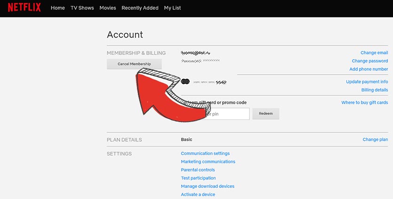This screenshot has height=199, width=393.
Task: Select Manage download devices link
Action: tap(208, 186)
